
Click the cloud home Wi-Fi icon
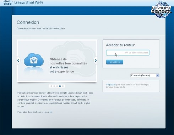34,60
